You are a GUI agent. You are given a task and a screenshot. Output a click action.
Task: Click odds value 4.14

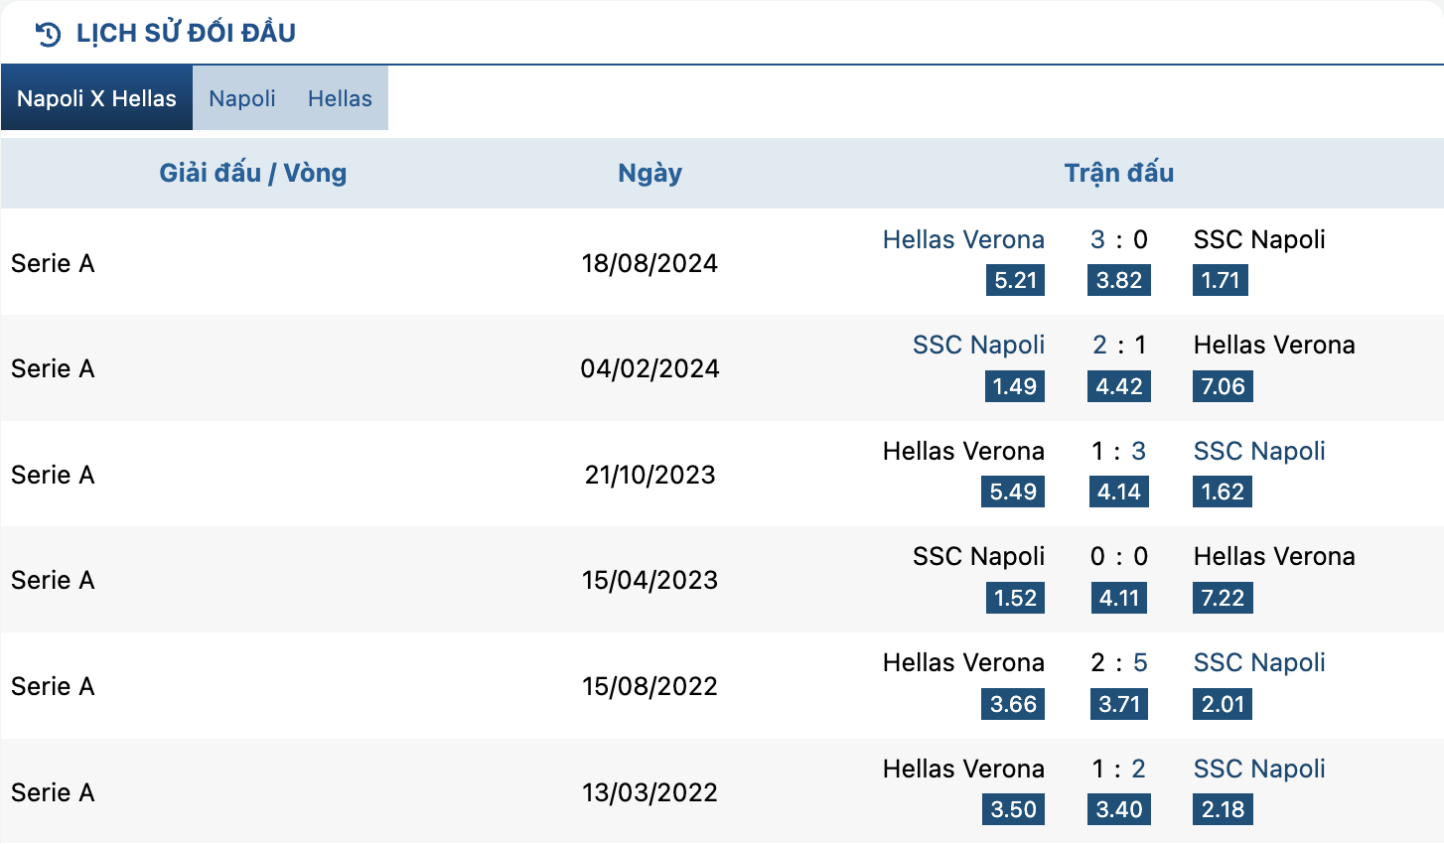(x=1119, y=492)
